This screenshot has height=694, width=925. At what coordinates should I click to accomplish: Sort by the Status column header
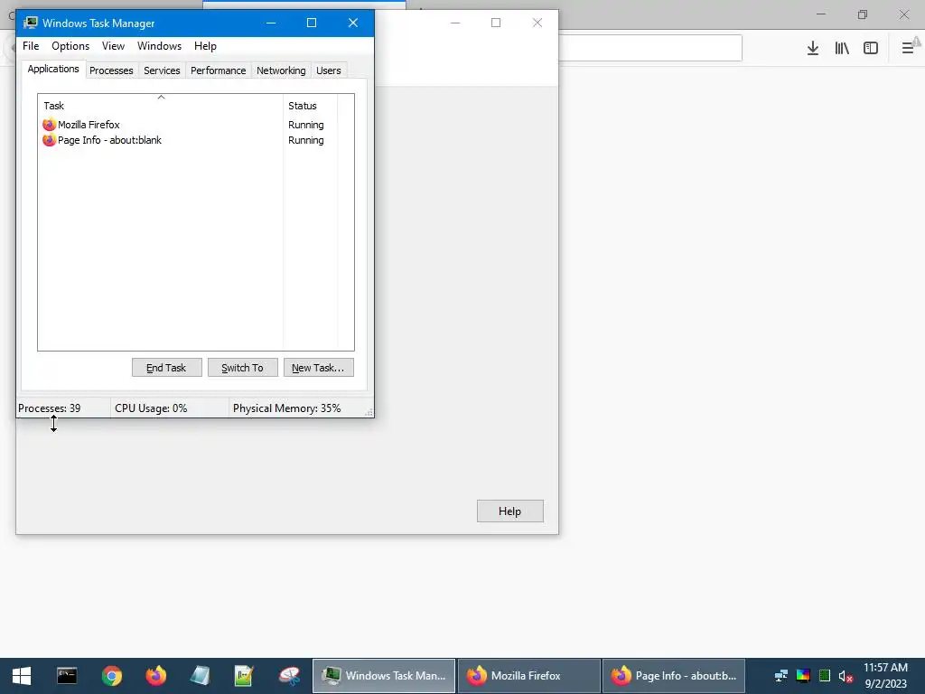tap(311, 105)
